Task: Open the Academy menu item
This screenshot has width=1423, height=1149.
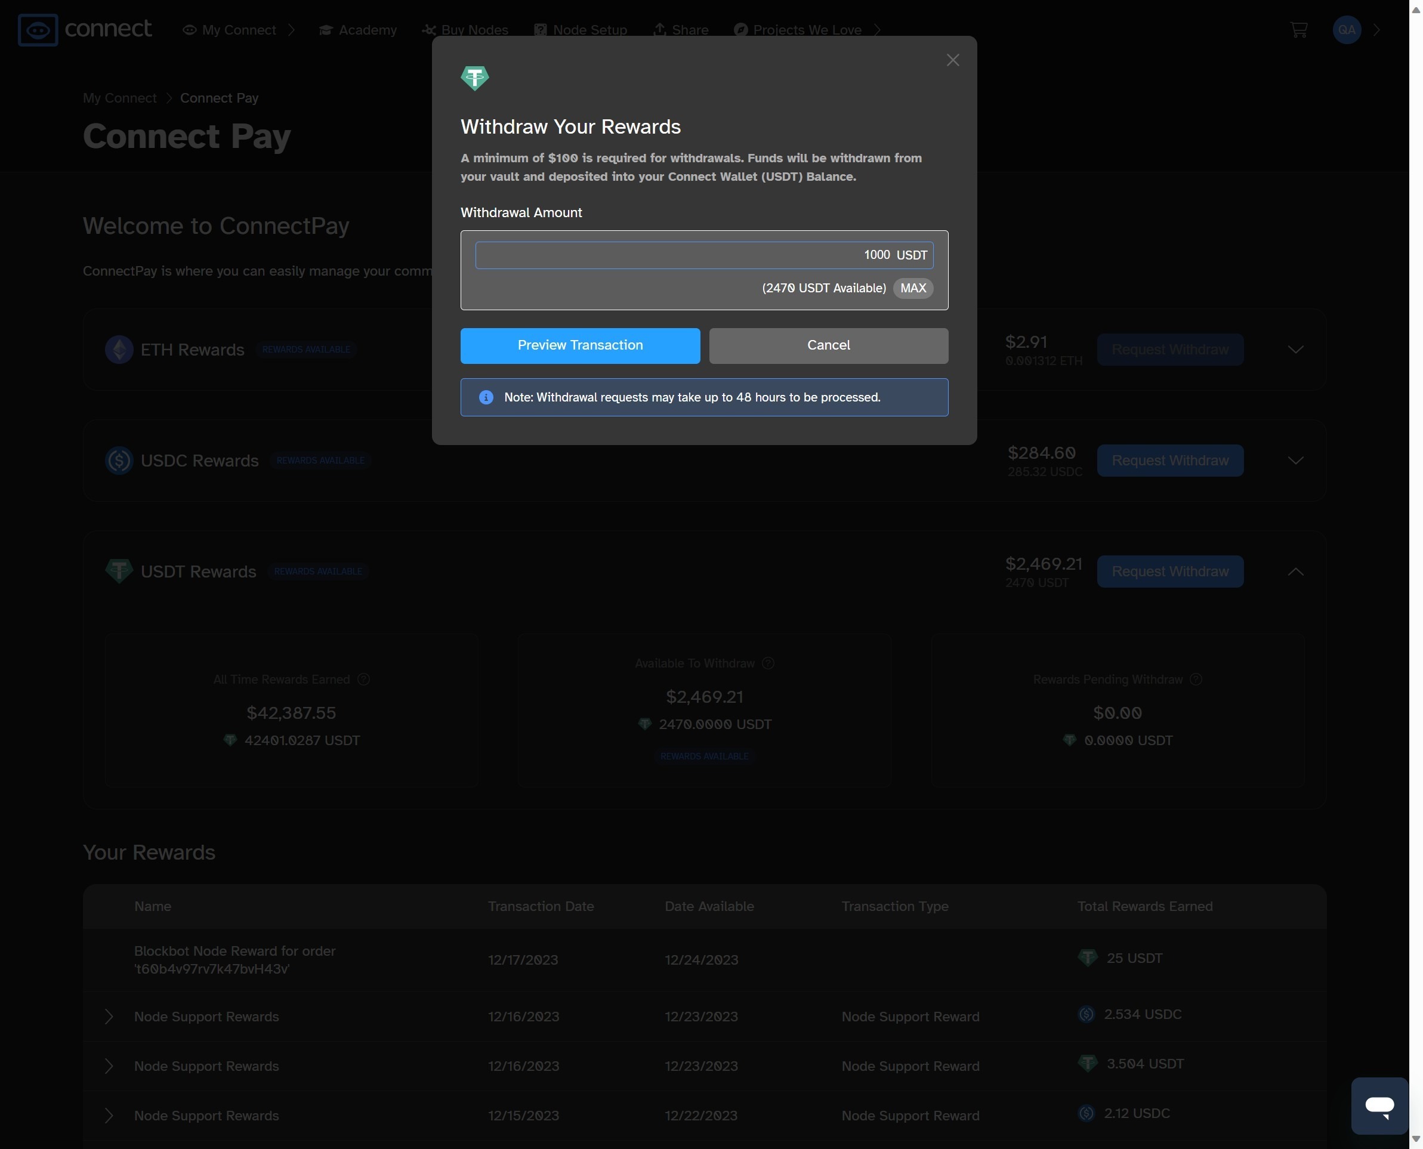Action: (358, 30)
